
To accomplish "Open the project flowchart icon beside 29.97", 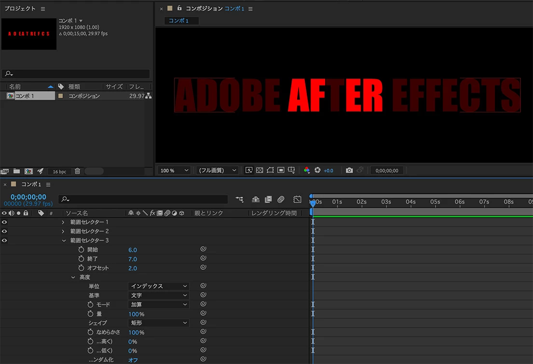I will (x=149, y=96).
